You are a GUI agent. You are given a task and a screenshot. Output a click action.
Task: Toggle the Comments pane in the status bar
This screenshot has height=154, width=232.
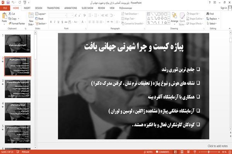pos(162,152)
